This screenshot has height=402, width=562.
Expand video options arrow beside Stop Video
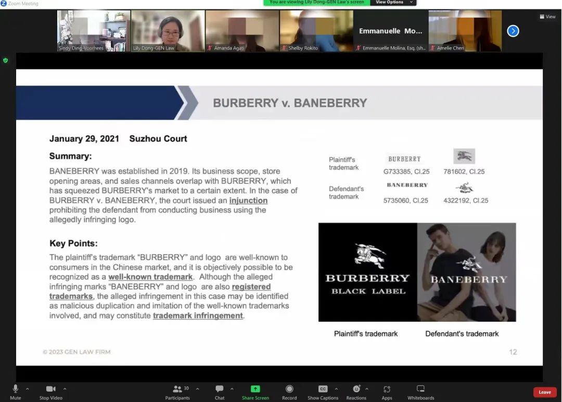point(65,389)
